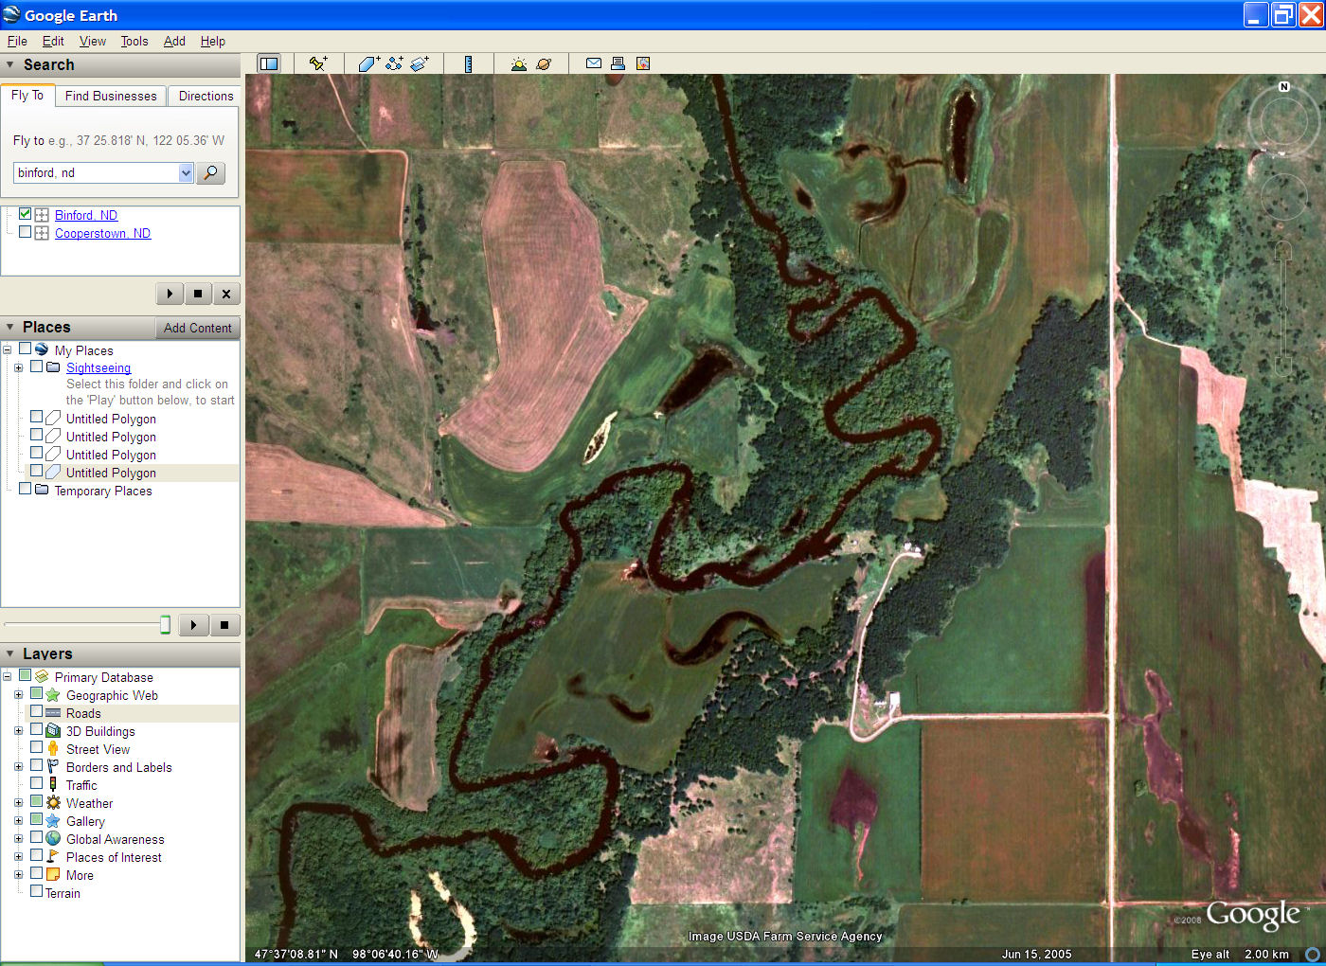The height and width of the screenshot is (966, 1326).
Task: Expand the Weather layer tree
Action: 18,803
